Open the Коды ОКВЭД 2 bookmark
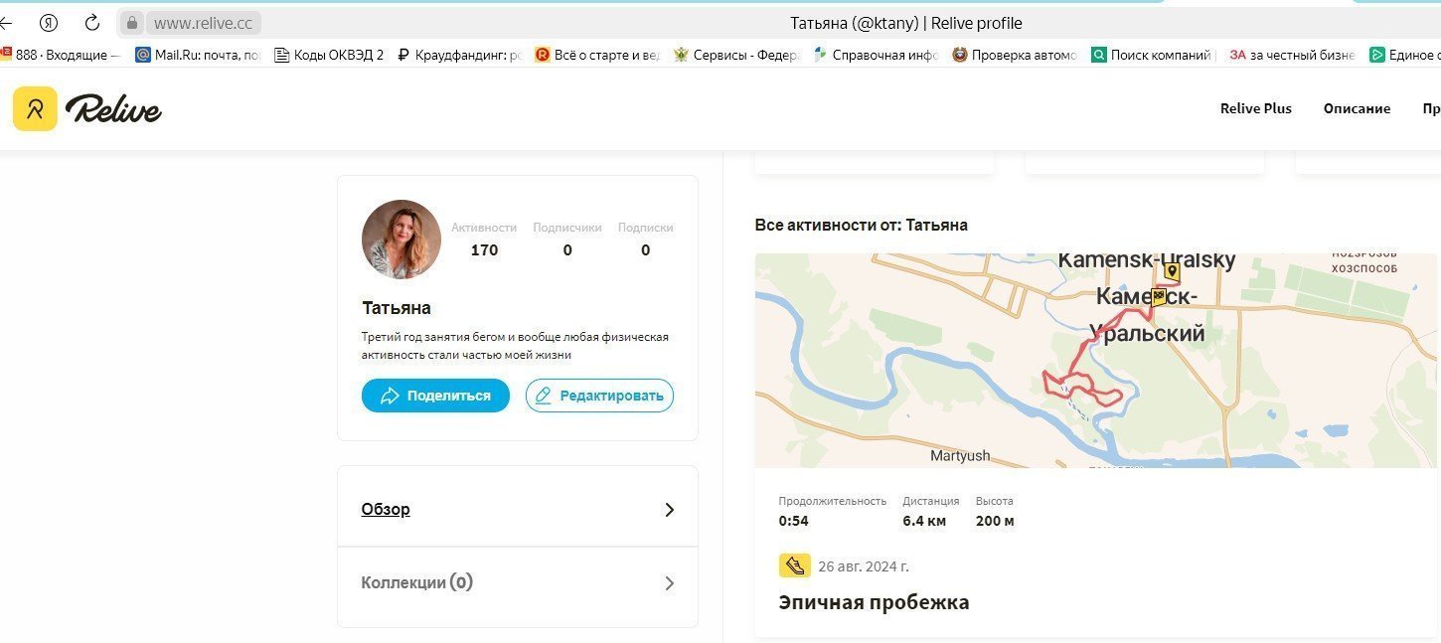The width and height of the screenshot is (1441, 643). [329, 55]
